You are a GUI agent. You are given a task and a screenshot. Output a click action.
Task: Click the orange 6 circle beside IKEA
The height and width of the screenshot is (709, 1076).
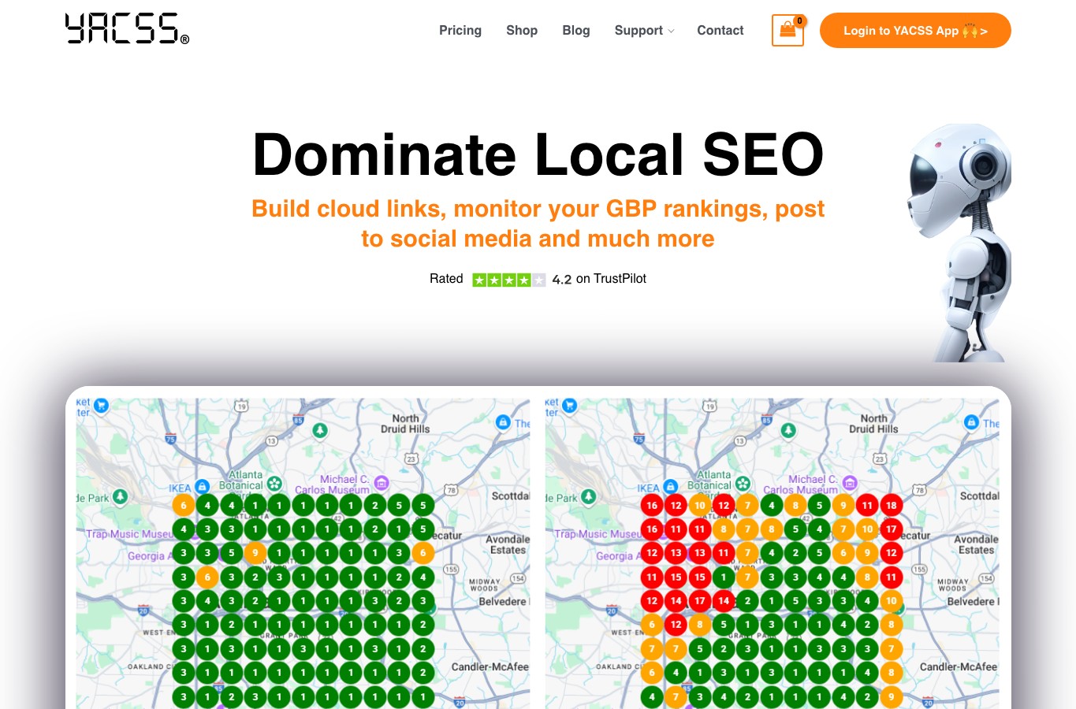coord(184,505)
